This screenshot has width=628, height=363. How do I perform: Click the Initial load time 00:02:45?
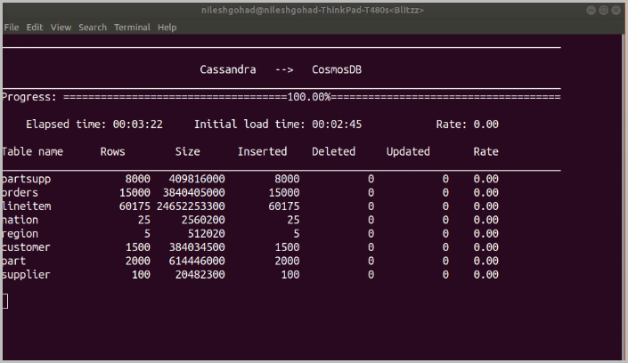coord(337,125)
